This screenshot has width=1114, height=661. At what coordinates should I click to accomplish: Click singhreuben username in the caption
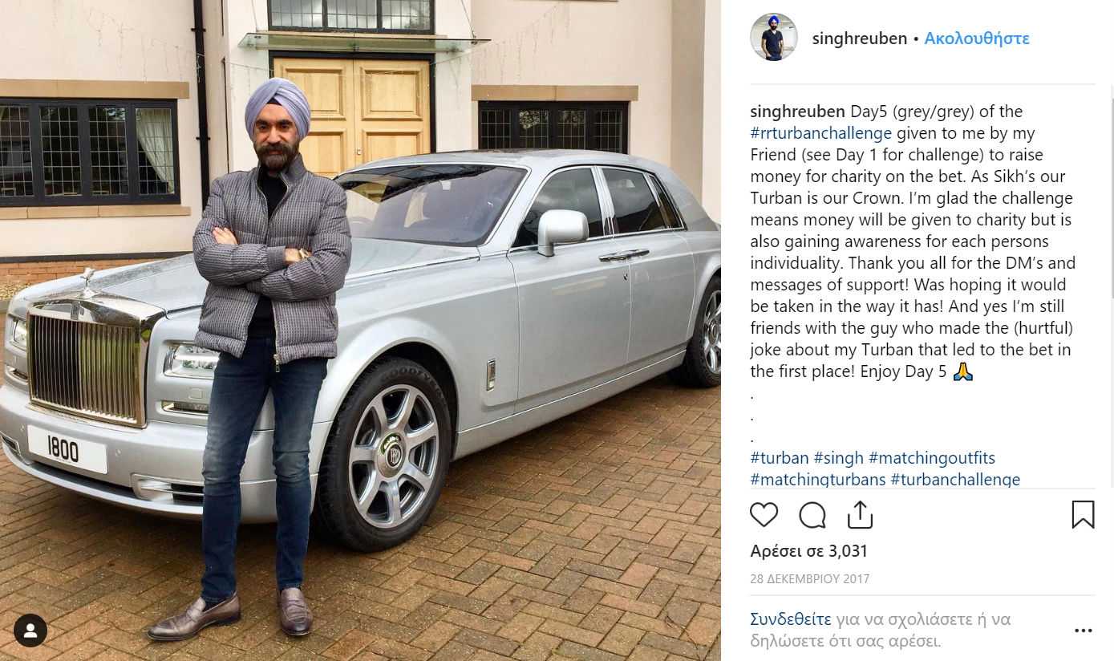point(797,112)
